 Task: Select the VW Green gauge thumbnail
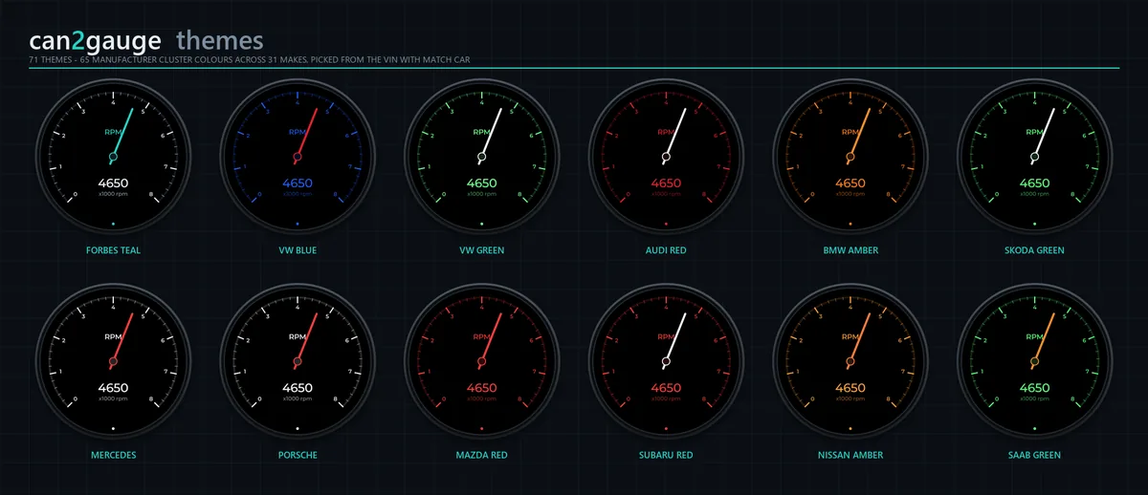[x=481, y=157]
